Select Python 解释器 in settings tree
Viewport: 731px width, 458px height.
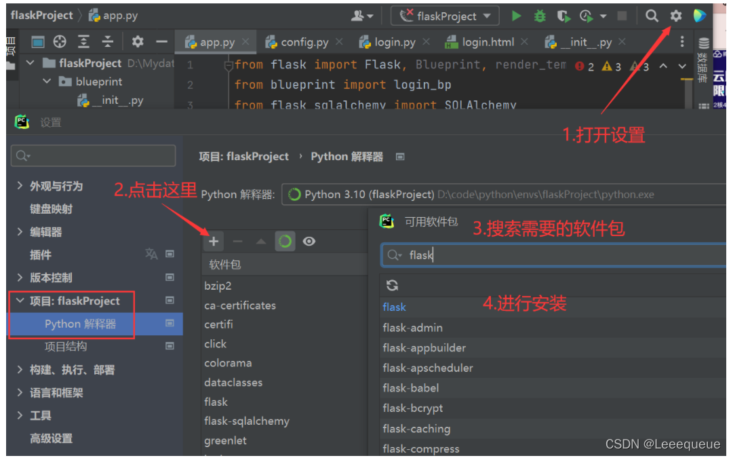(x=80, y=324)
